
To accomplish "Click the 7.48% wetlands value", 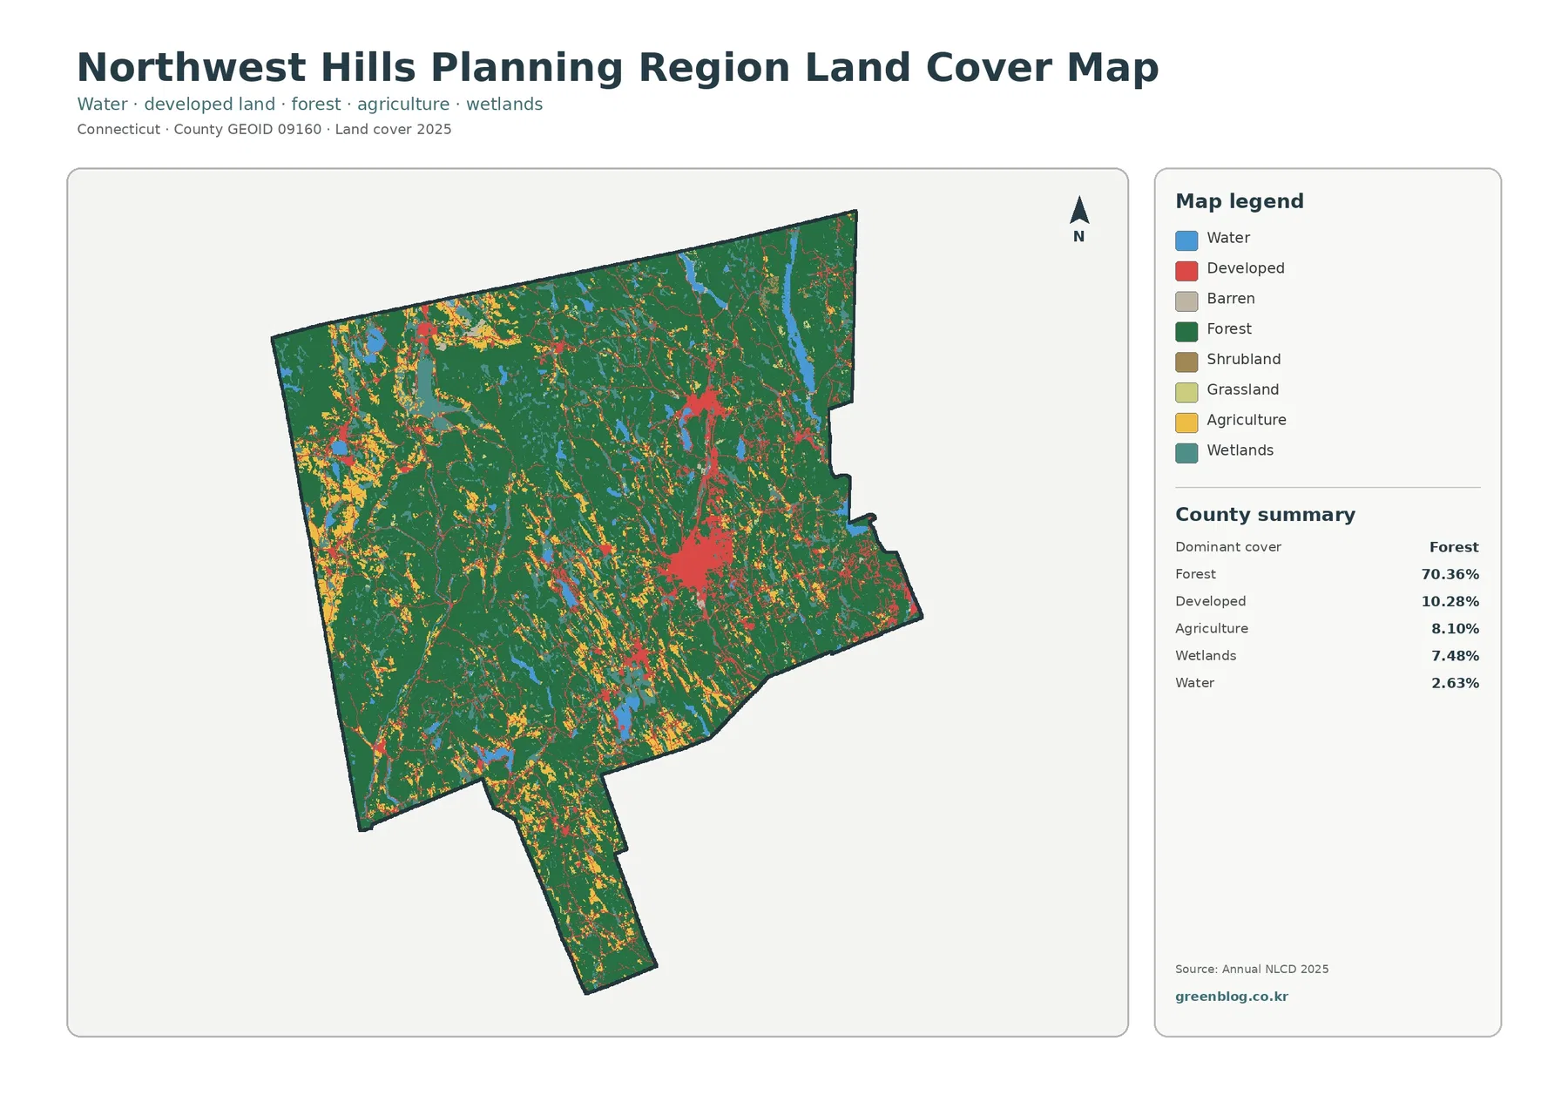I will click(1455, 656).
